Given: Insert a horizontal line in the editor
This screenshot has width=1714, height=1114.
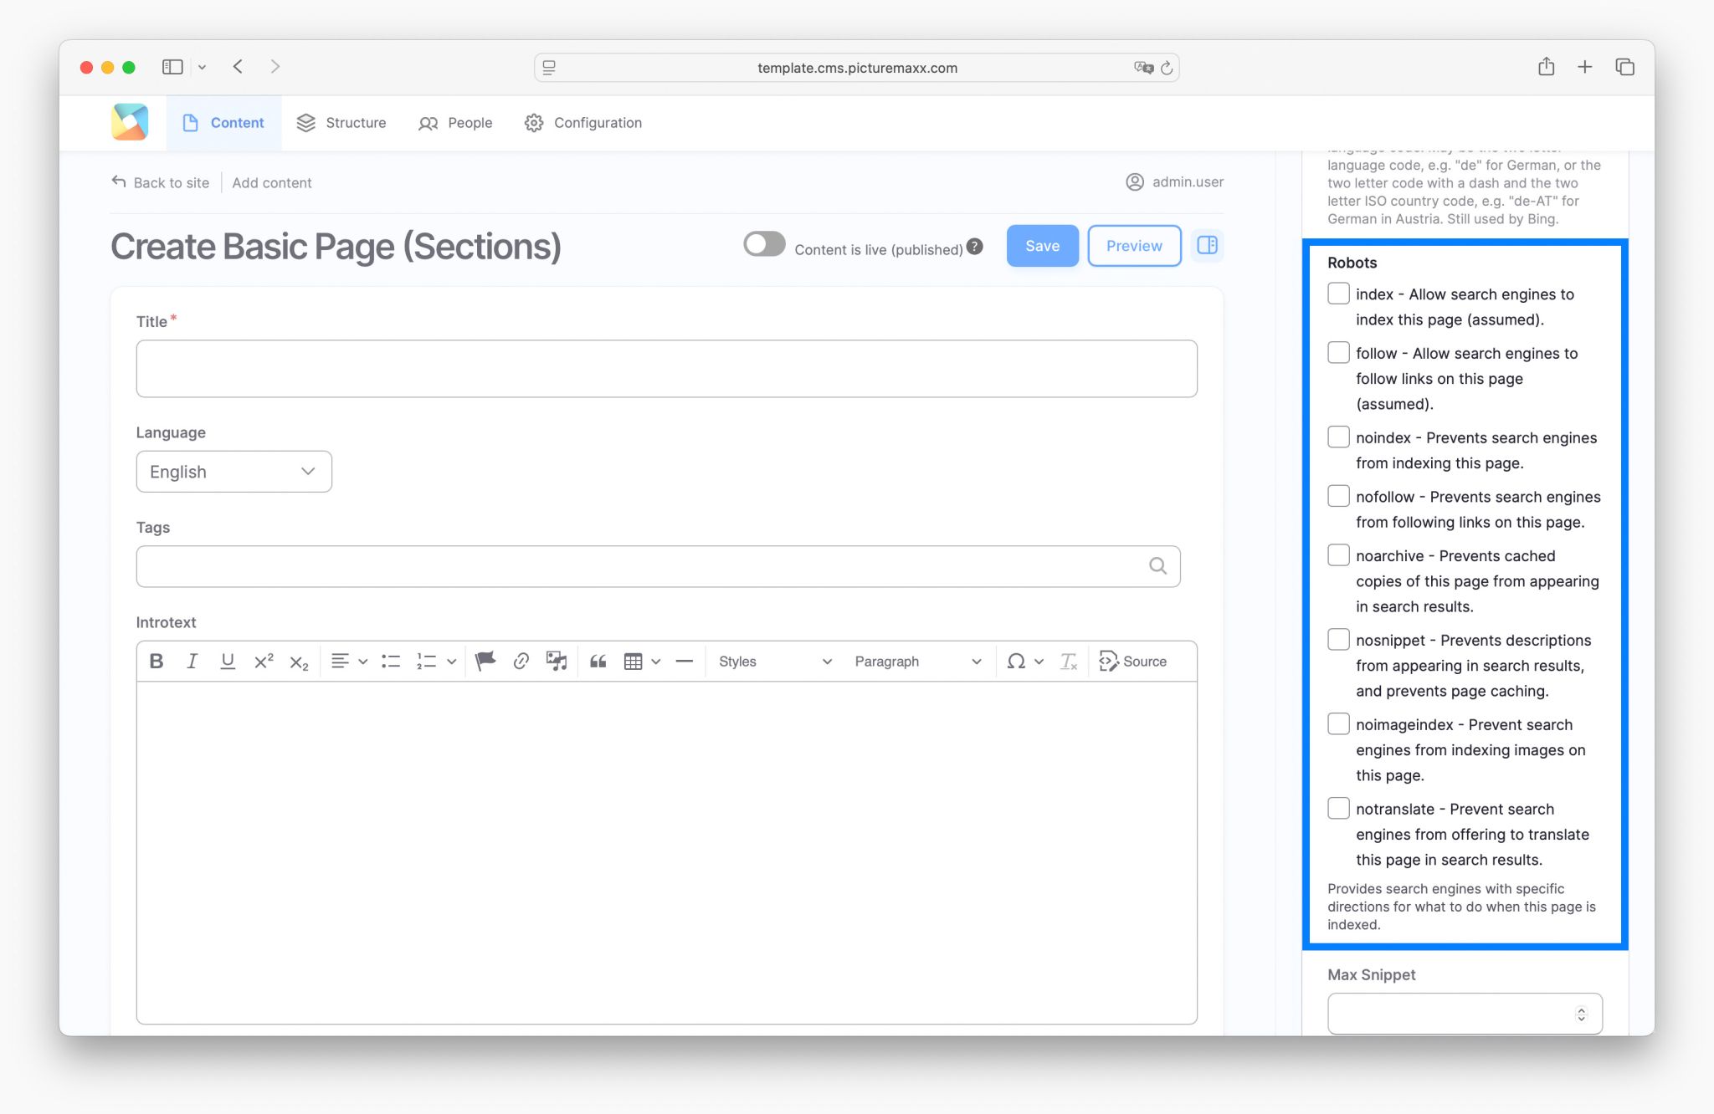Looking at the screenshot, I should pyautogui.click(x=685, y=661).
